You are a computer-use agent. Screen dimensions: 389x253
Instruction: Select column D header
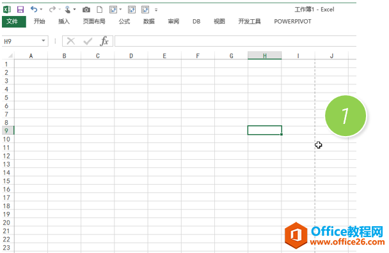point(131,56)
